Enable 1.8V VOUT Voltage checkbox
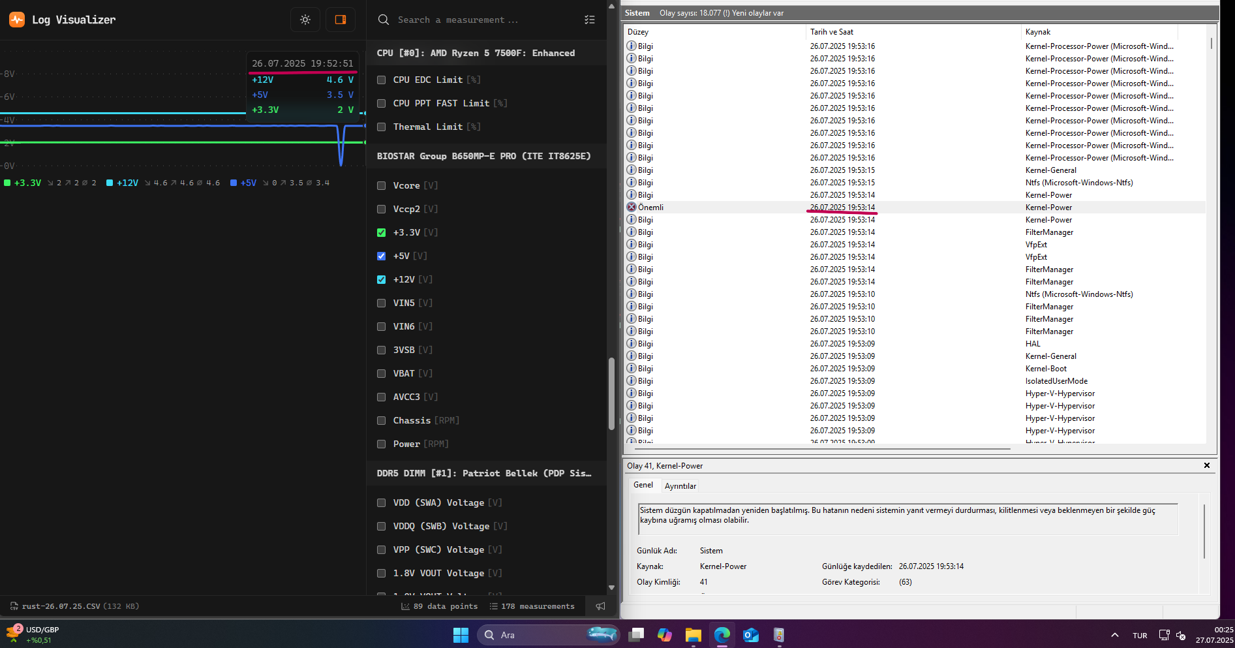 click(382, 573)
